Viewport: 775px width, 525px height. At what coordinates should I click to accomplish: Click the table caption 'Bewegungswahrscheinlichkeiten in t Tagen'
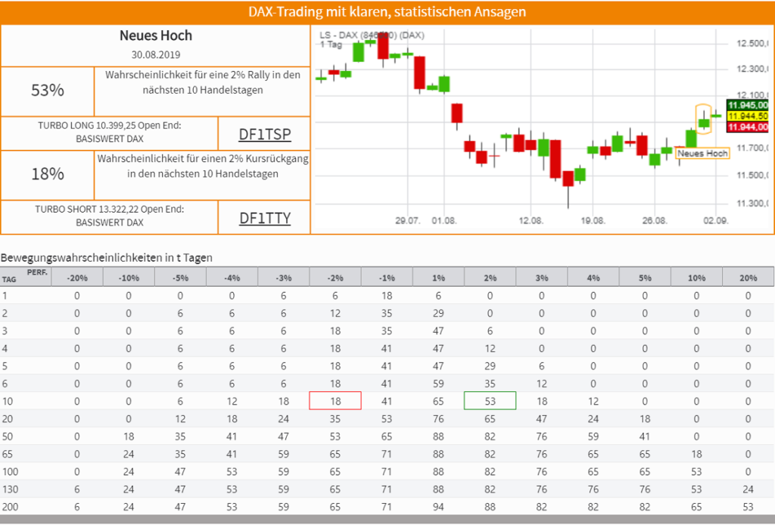click(x=106, y=258)
